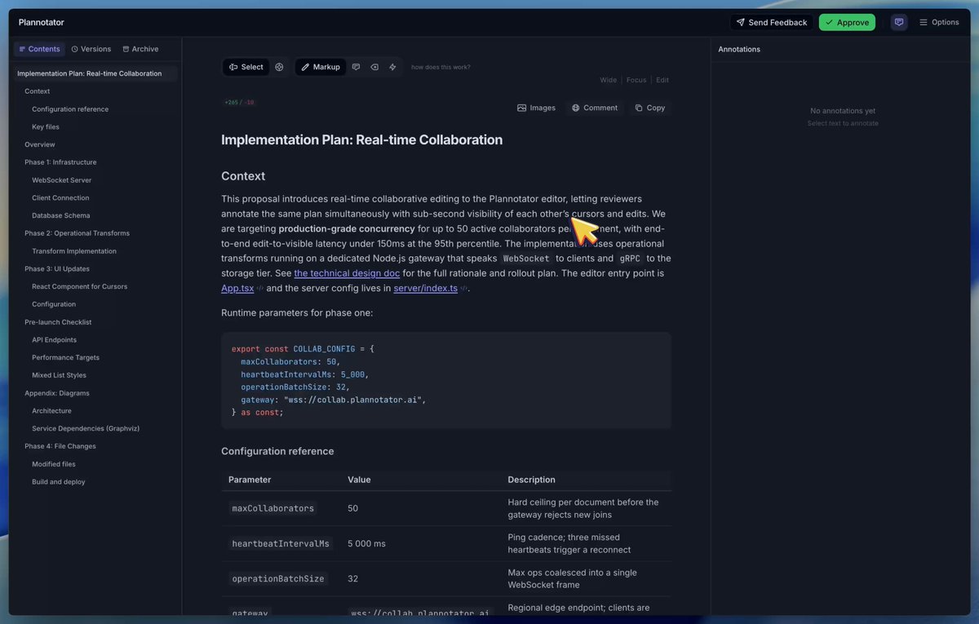Choose the redline delete tool icon
The image size is (979, 624).
(374, 67)
